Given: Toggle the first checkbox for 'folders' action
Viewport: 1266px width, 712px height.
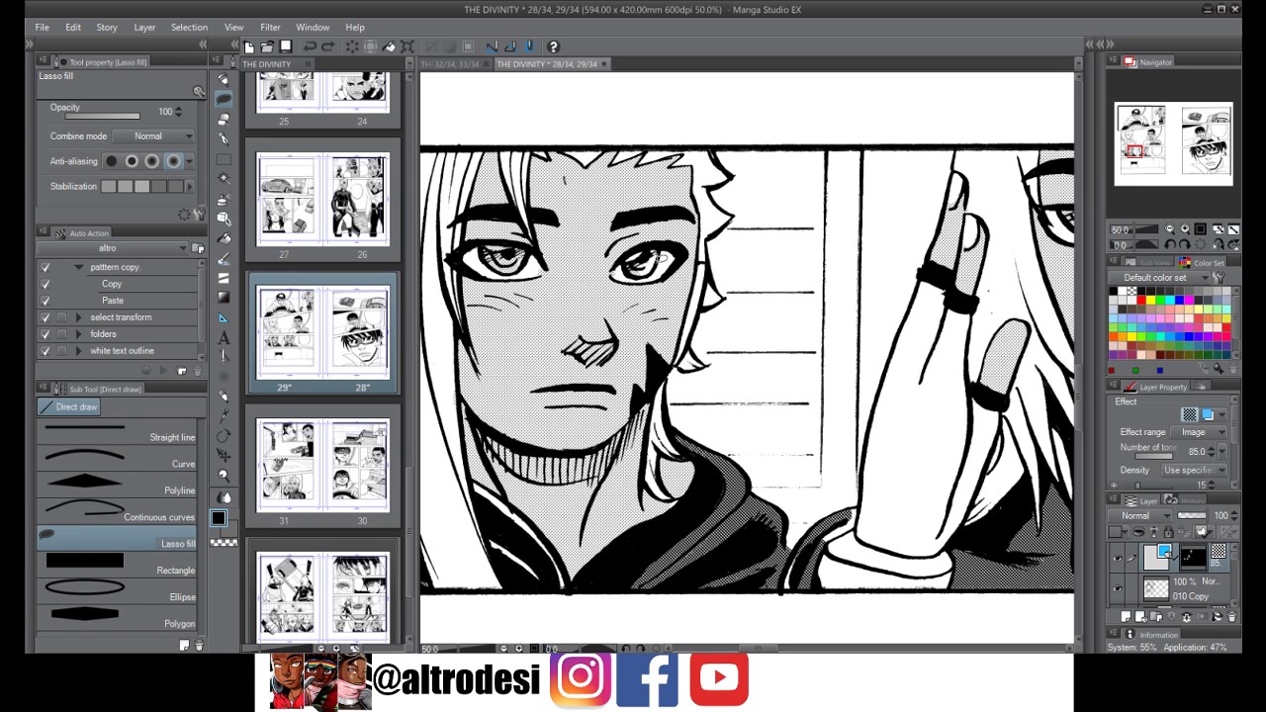Looking at the screenshot, I should point(45,334).
